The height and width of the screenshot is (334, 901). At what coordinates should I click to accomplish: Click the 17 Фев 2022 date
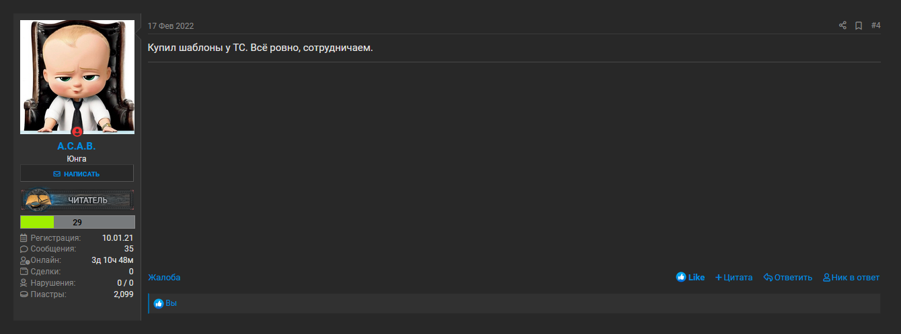point(171,26)
